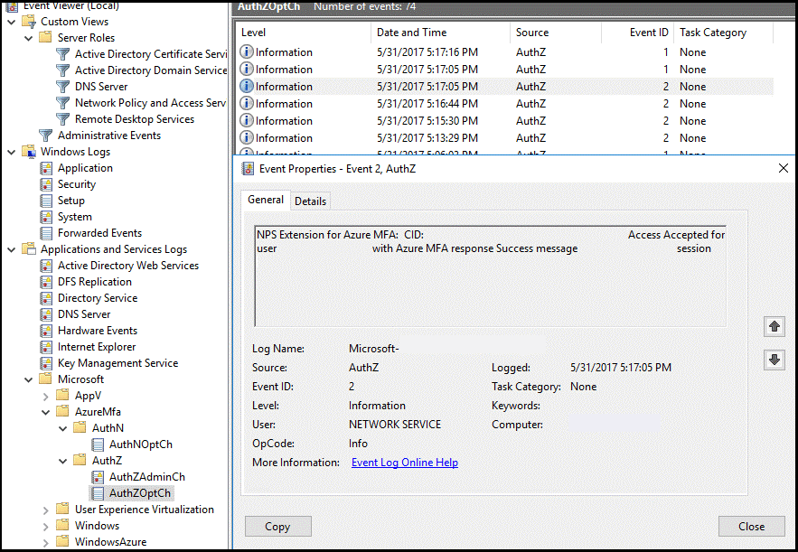This screenshot has width=798, height=552.
Task: Open the Event Log Online Help link
Action: point(405,462)
